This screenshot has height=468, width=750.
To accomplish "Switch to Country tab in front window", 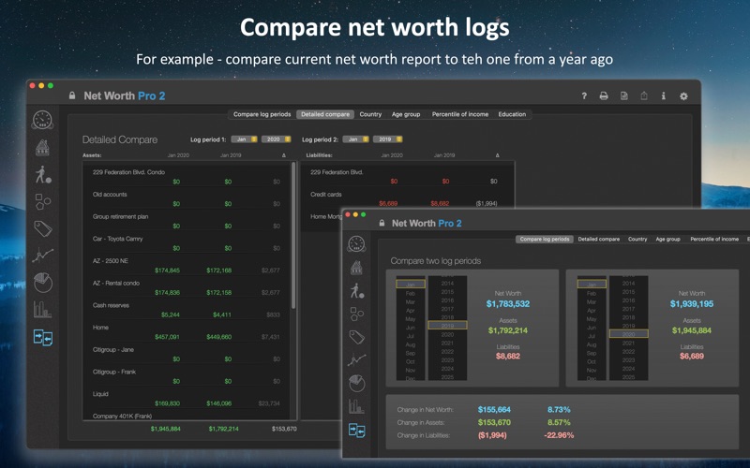I will 637,240.
